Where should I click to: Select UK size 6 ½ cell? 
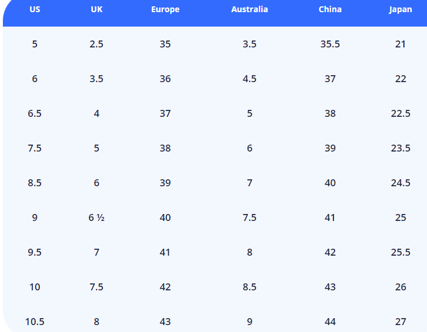click(x=96, y=217)
